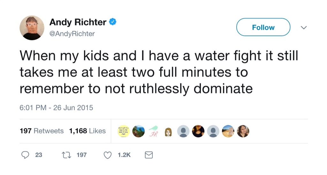327x175 pixels.
Task: Click the reply speech bubble icon
Action: [25, 155]
